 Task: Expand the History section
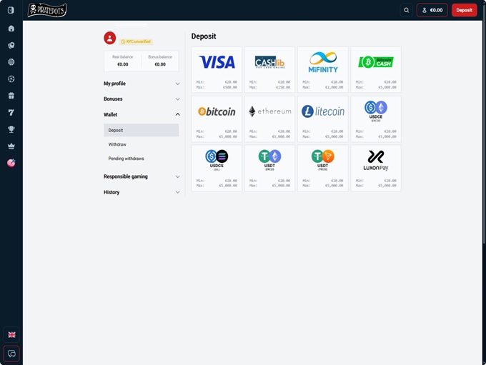click(142, 192)
